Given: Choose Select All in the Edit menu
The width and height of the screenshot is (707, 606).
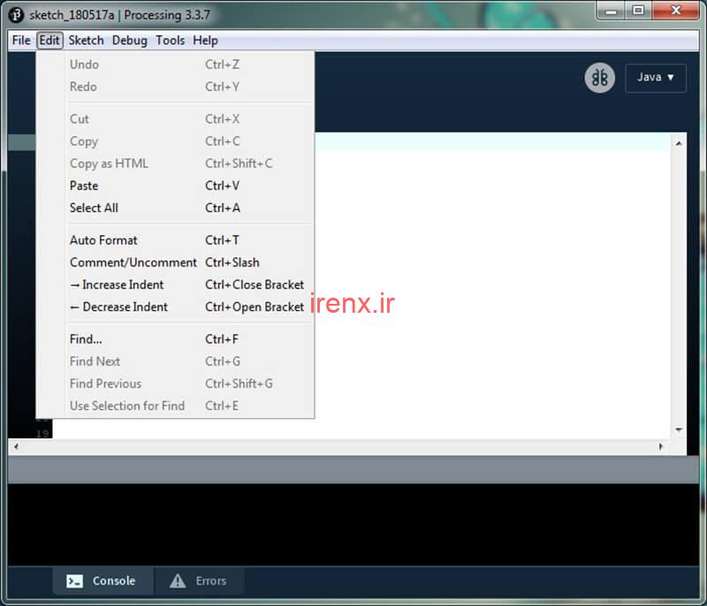Looking at the screenshot, I should click(94, 208).
